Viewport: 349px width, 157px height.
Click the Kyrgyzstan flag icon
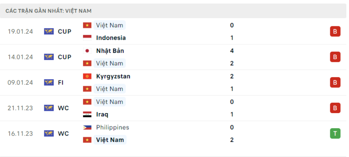click(87, 76)
